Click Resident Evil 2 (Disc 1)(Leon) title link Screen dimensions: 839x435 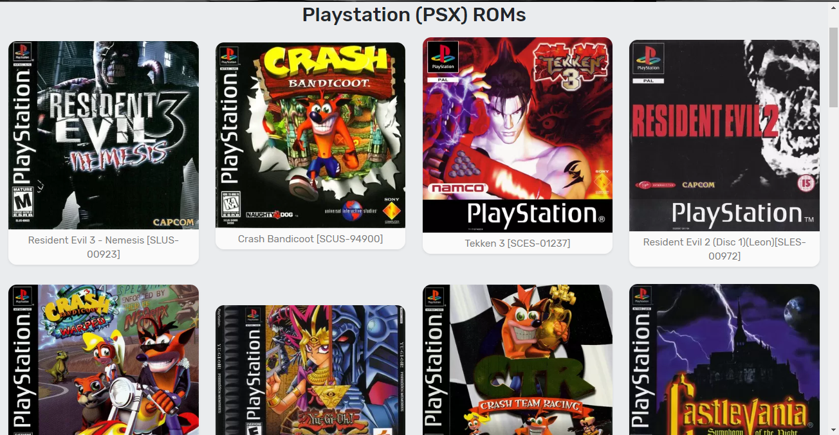point(724,249)
